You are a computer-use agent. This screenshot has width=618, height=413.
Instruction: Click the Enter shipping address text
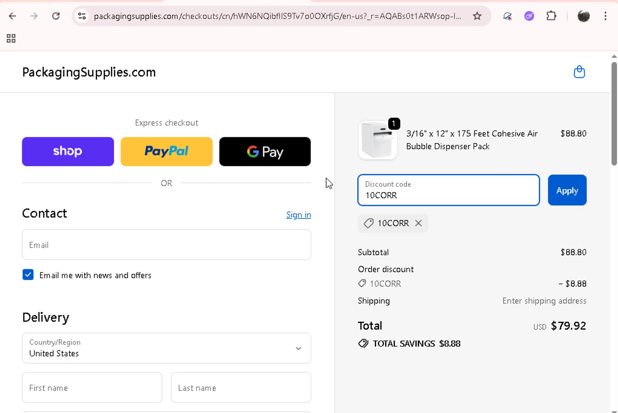(544, 300)
